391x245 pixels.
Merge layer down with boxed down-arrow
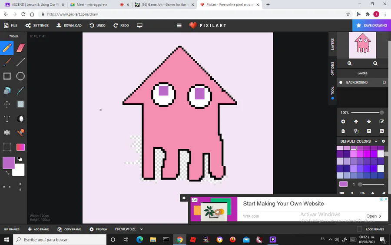pyautogui.click(x=382, y=131)
